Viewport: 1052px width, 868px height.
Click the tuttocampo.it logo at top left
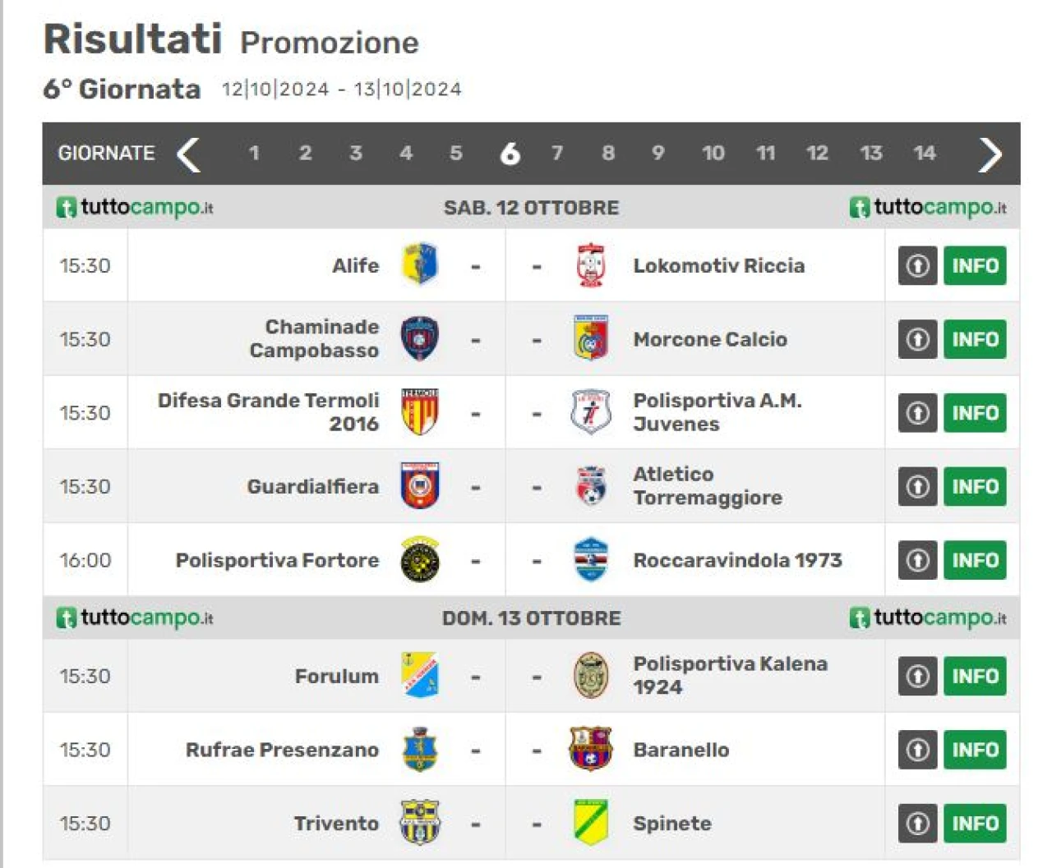[x=135, y=207]
